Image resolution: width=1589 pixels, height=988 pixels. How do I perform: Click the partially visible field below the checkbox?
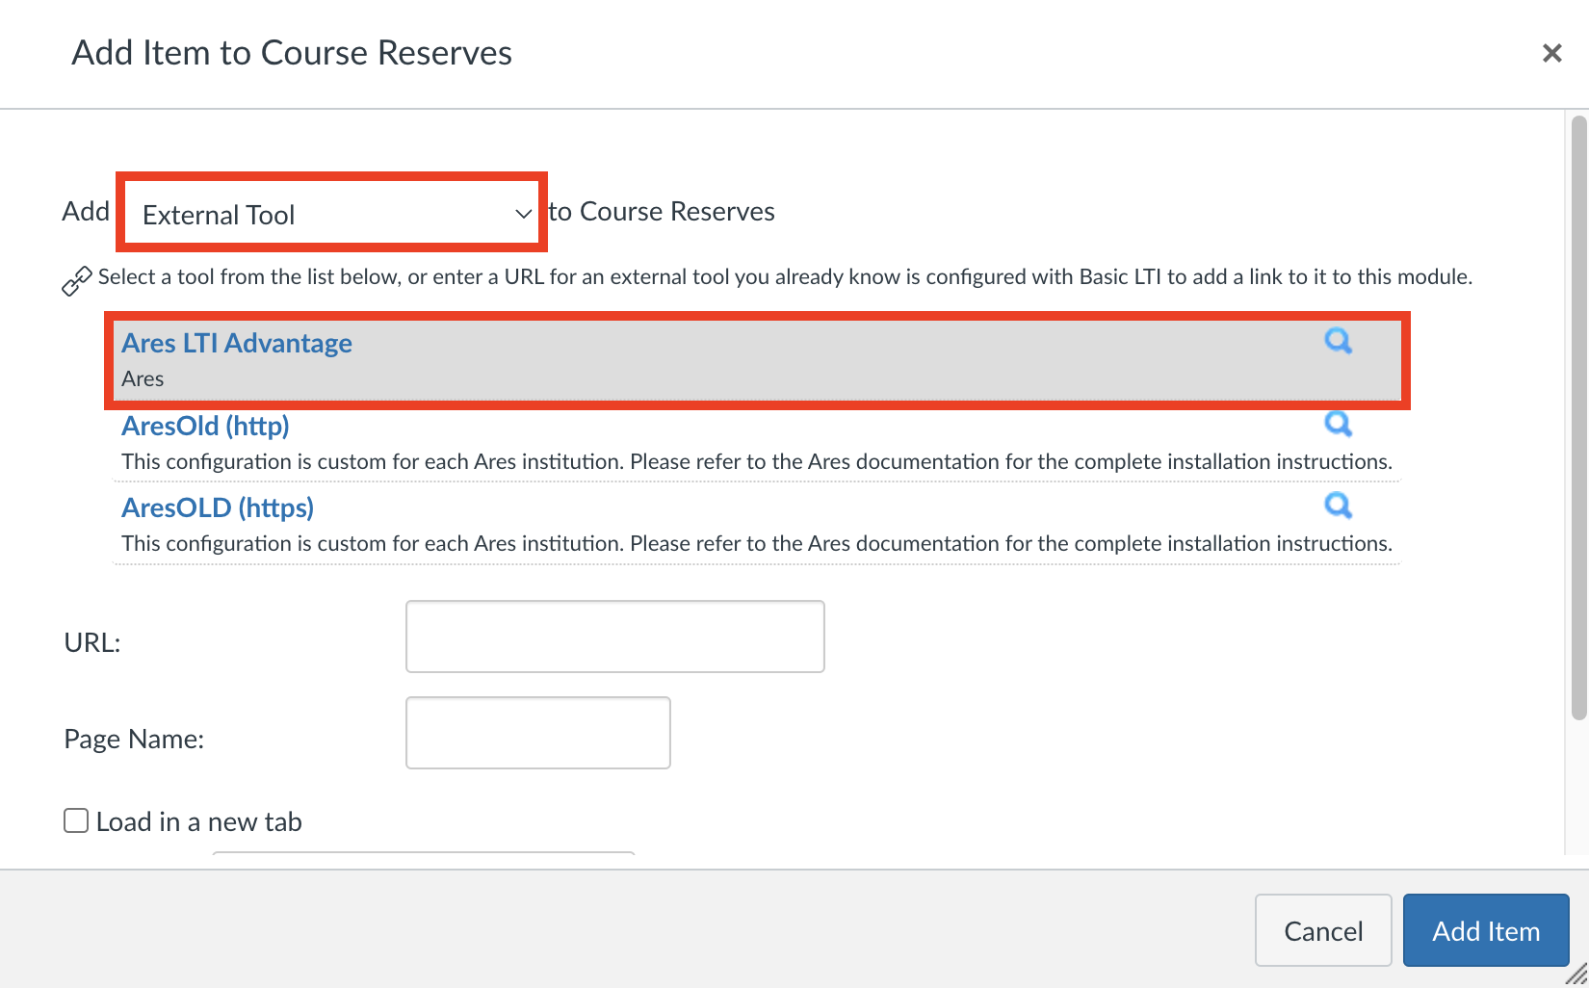[x=424, y=853]
